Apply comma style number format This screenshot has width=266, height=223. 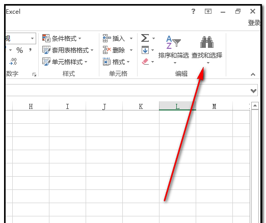pos(30,50)
